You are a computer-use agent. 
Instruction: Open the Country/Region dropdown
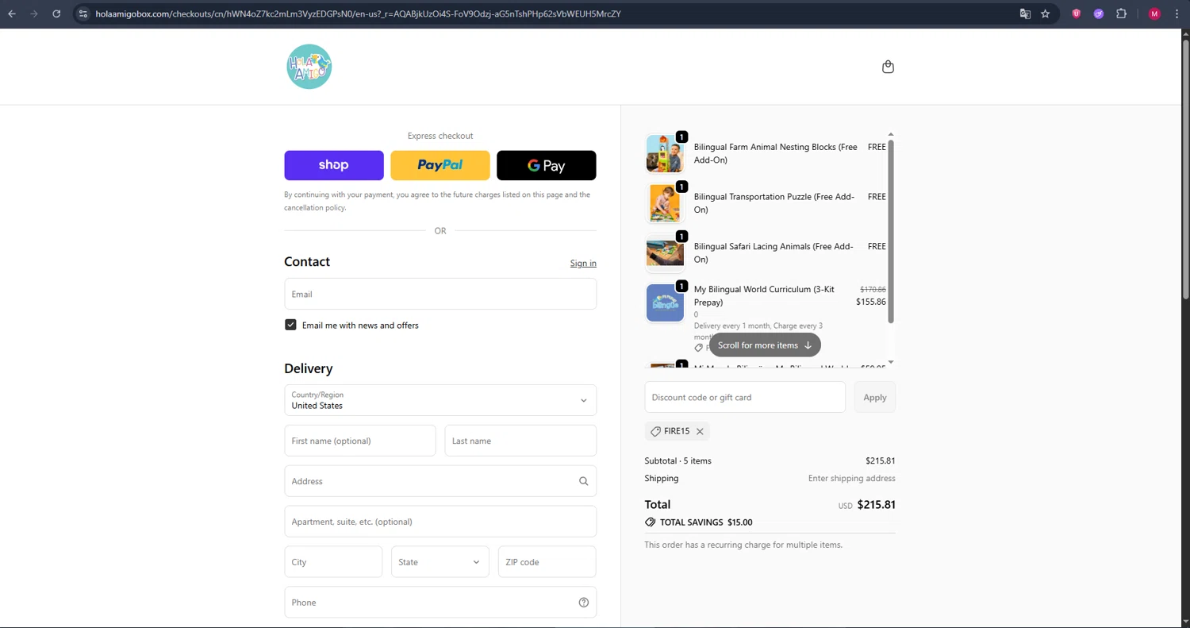440,400
